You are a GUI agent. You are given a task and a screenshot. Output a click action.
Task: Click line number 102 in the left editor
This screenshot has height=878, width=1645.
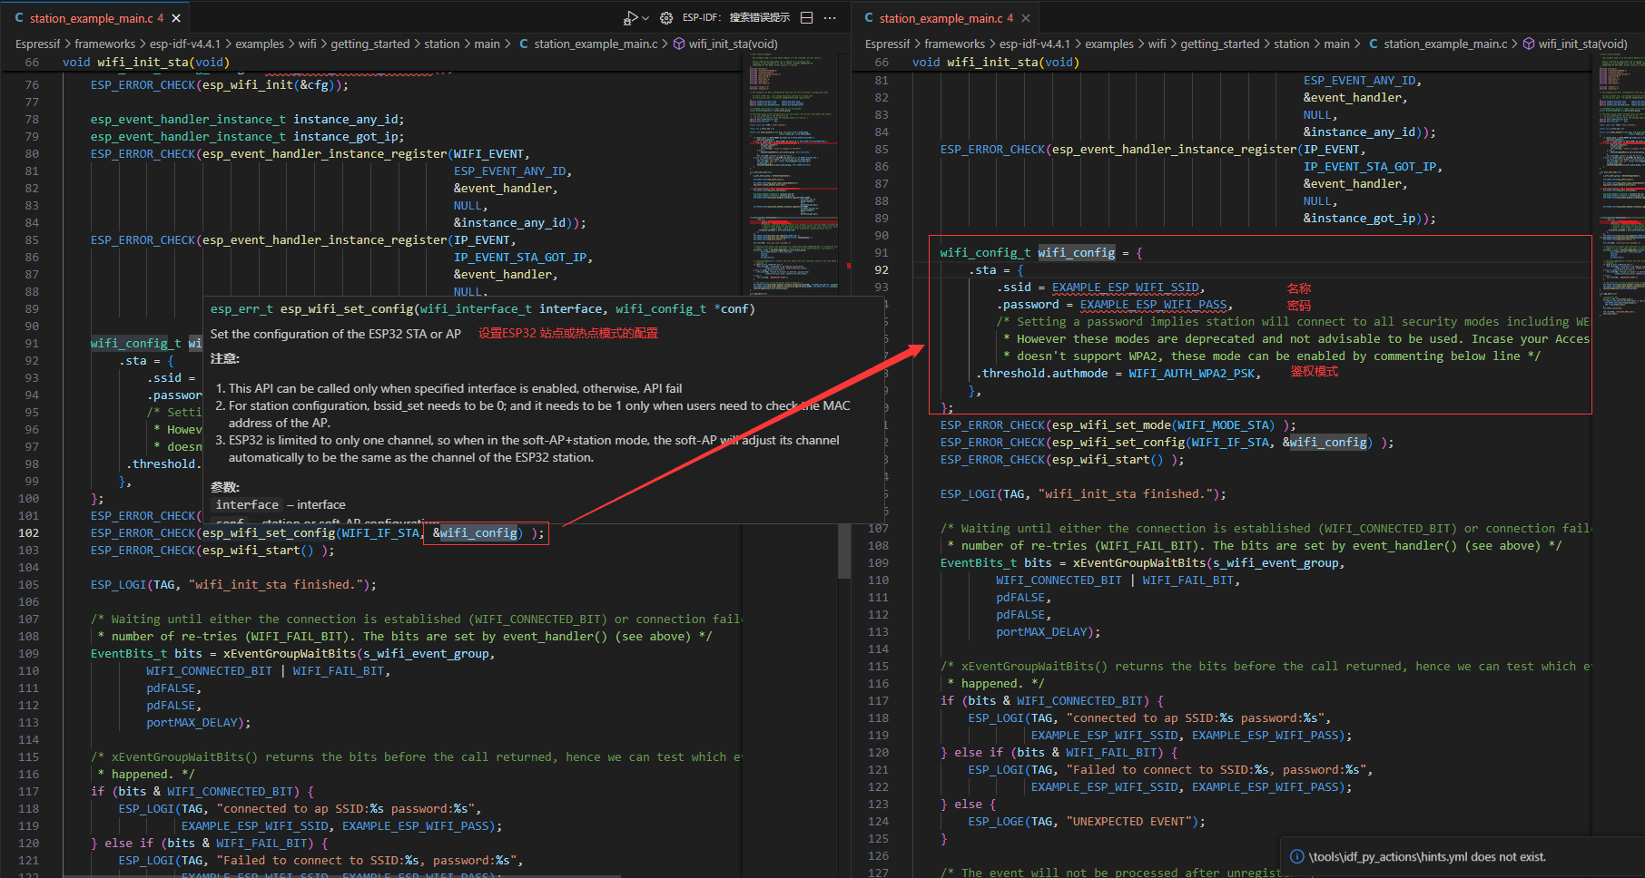28,533
